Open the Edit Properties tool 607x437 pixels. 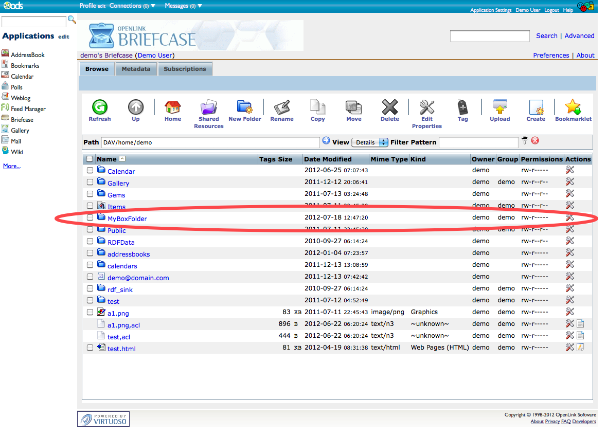(x=426, y=107)
